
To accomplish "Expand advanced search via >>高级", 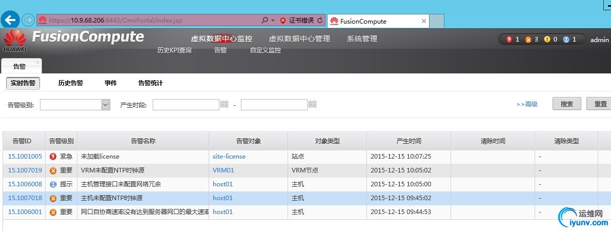I will [x=527, y=104].
